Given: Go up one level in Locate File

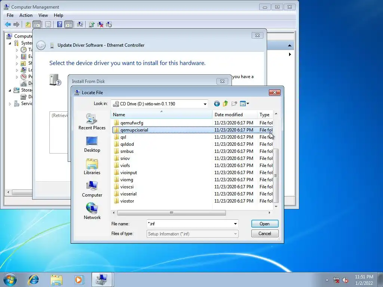Looking at the screenshot, I should [x=225, y=104].
